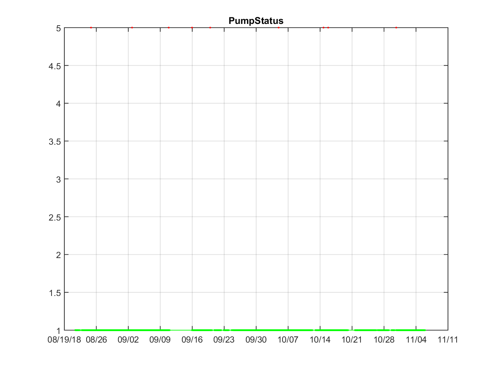This screenshot has width=495, height=371.
Task: Select the x-axis date label 09/02
Action: click(x=128, y=340)
